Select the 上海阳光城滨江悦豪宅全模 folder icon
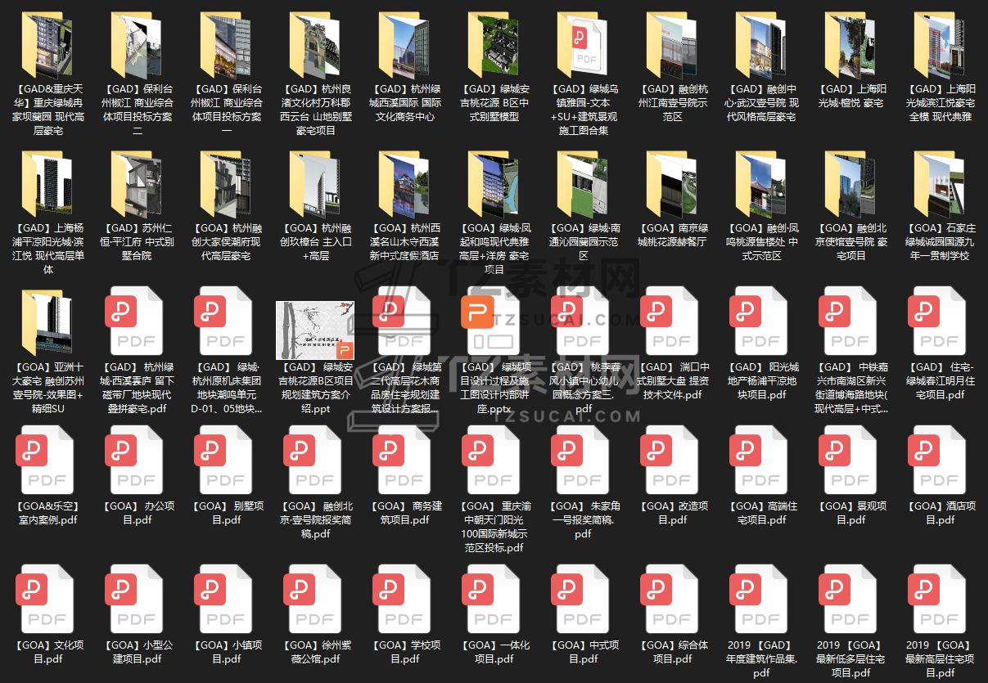988x683 pixels. point(941,46)
